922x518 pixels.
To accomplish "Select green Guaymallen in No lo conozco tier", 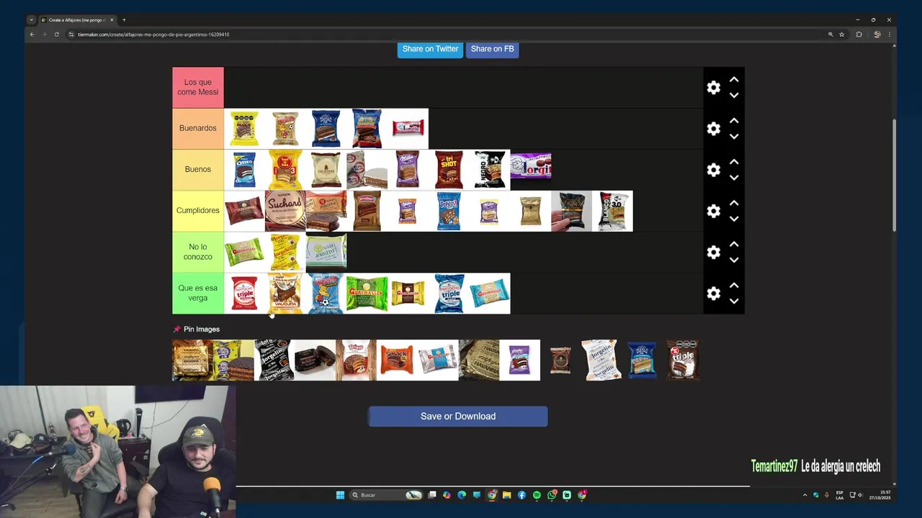I will pos(244,252).
